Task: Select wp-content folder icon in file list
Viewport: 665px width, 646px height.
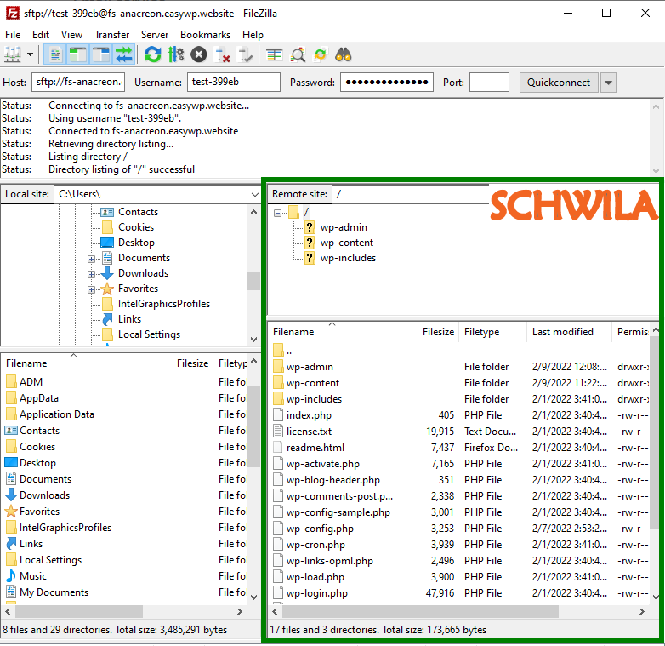Action: pos(278,383)
